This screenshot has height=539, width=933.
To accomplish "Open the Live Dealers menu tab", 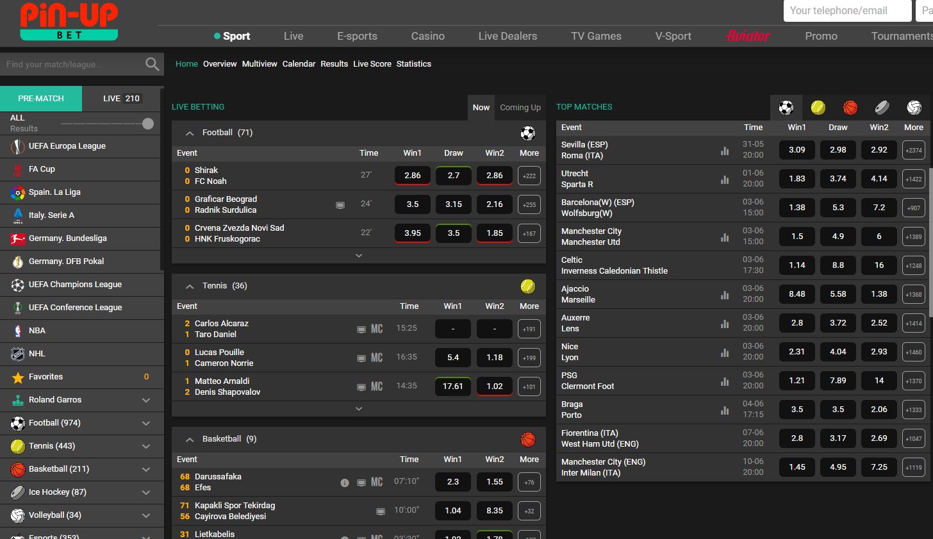I will 508,37.
